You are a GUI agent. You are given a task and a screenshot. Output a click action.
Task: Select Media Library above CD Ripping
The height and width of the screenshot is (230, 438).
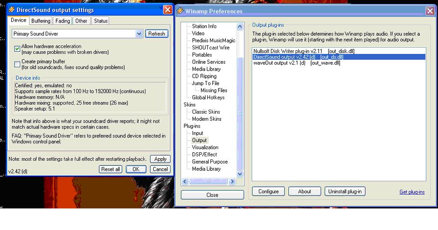pos(206,69)
